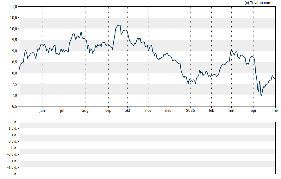
Task: Click the 'jul' month label
Action: (62, 111)
